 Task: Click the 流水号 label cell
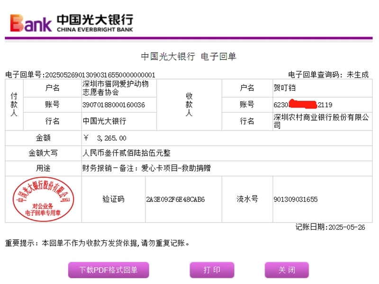(247, 199)
